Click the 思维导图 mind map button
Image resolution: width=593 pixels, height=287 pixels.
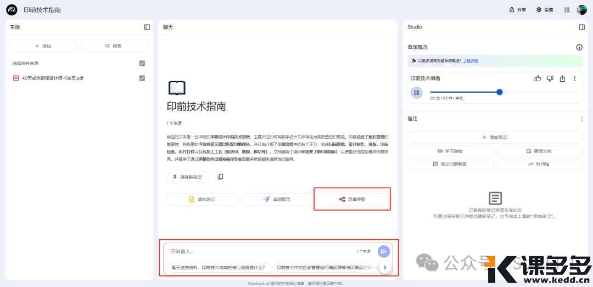[x=352, y=199]
